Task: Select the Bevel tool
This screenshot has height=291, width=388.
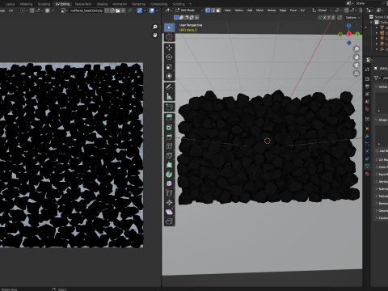Action: (x=169, y=137)
